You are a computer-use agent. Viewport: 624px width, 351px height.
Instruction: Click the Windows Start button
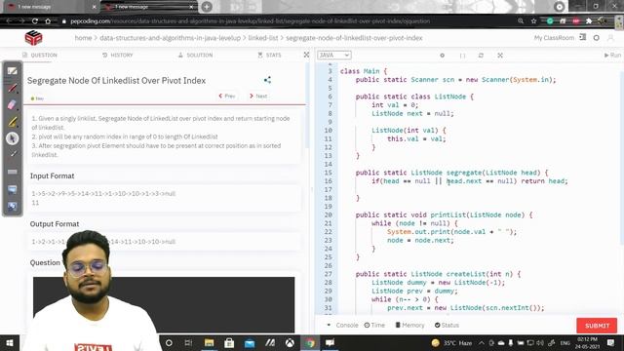tap(10, 342)
